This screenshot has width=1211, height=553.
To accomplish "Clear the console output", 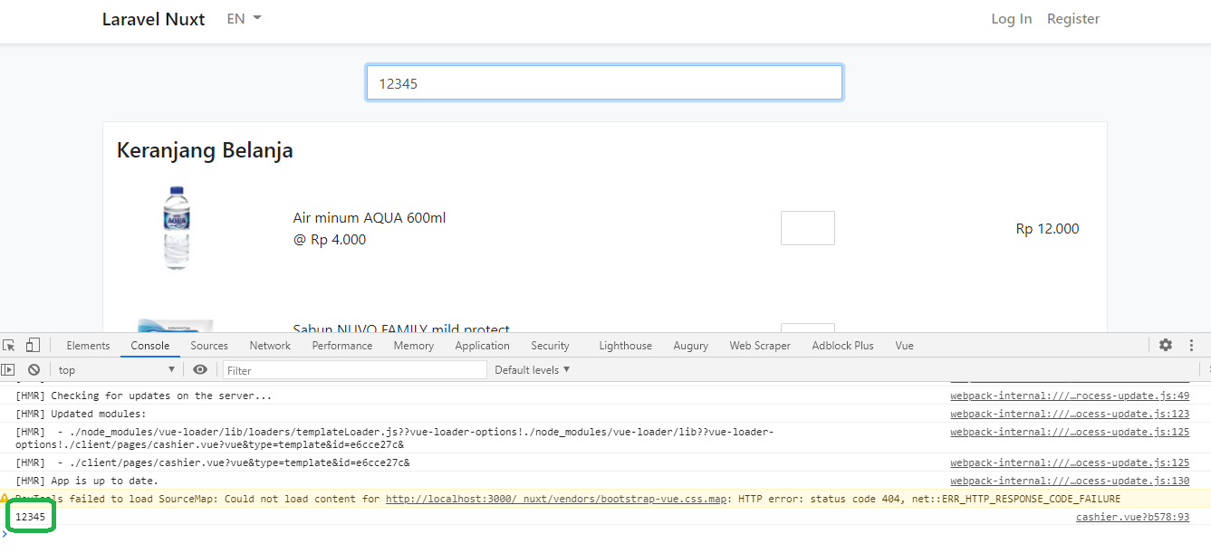I will (x=34, y=369).
